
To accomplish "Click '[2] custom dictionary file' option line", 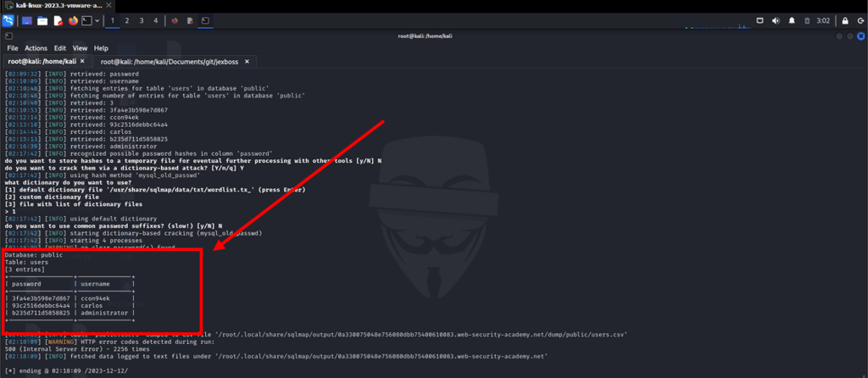I will tap(52, 197).
